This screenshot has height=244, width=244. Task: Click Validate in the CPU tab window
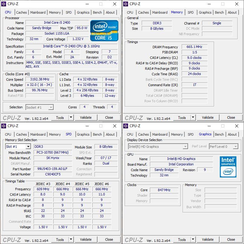coord(86,117)
